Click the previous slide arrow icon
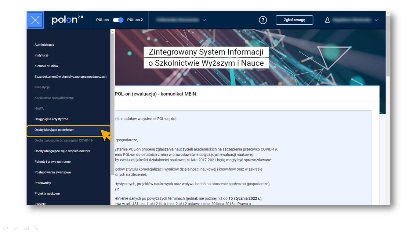Viewport: 417px width, 234px height. [x=5, y=228]
